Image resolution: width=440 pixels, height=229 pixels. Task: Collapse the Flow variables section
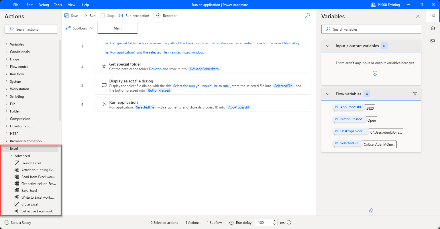click(x=328, y=94)
